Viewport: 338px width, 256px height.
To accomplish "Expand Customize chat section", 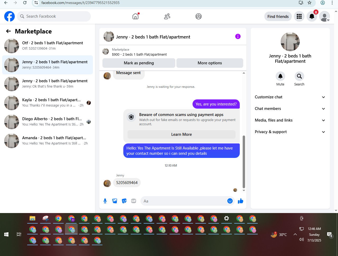I will click(290, 97).
